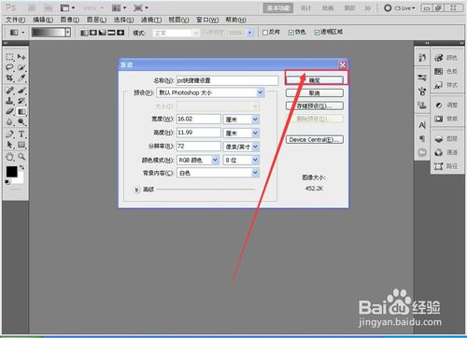This screenshot has height=338, width=467.
Task: Reset default foreground and background colors
Action: 7,182
